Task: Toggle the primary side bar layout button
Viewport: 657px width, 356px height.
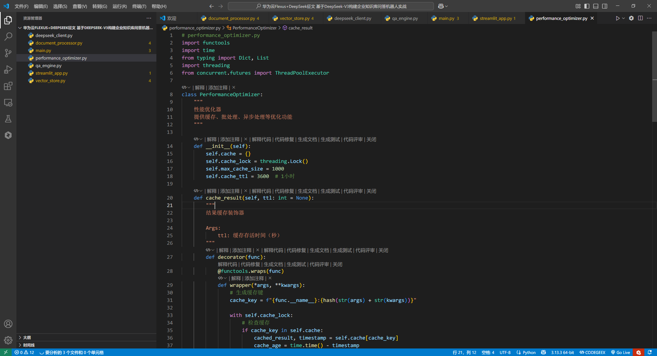Action: 587,6
